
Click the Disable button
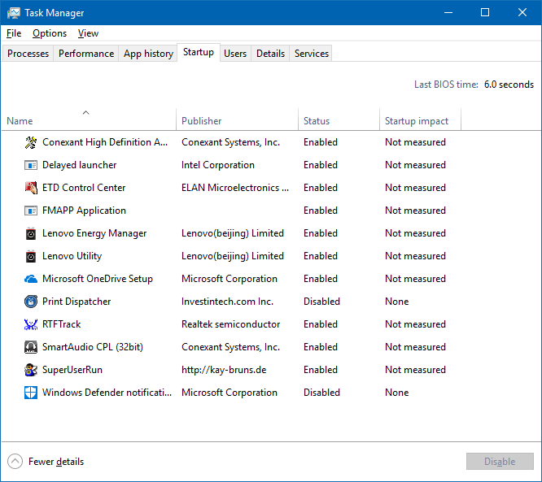[x=500, y=462]
